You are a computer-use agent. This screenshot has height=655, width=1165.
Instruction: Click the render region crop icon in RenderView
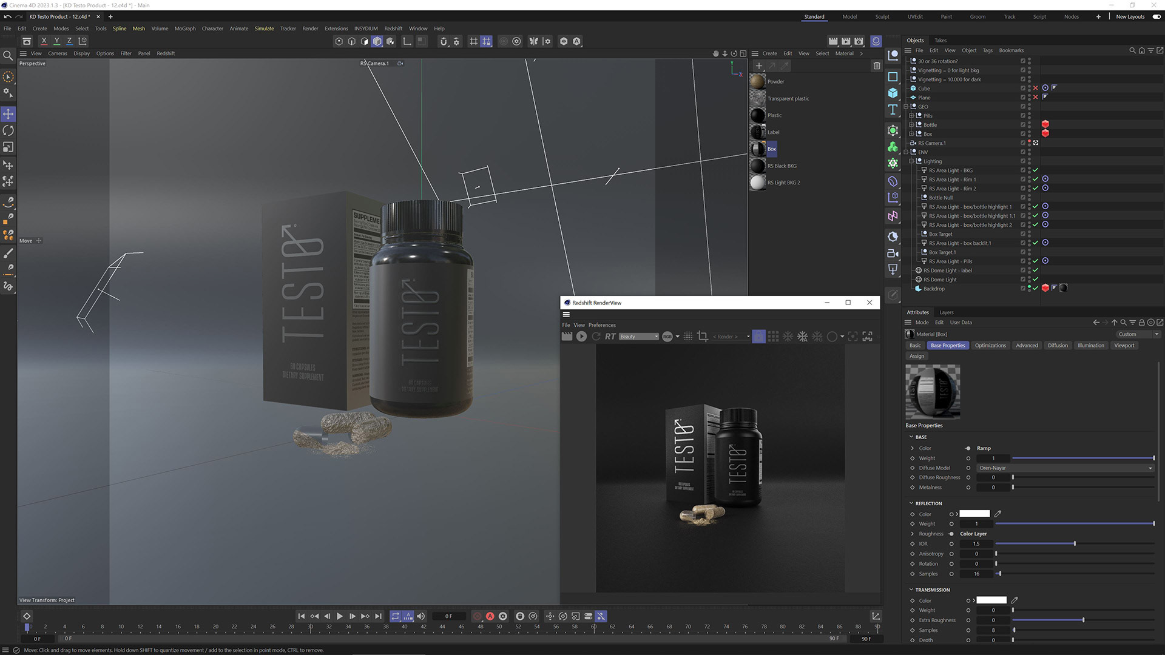tap(703, 337)
